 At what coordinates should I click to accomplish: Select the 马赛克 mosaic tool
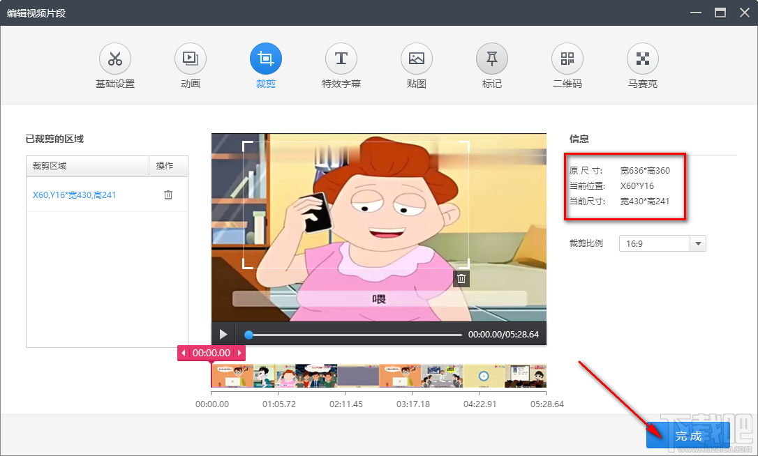pos(642,59)
